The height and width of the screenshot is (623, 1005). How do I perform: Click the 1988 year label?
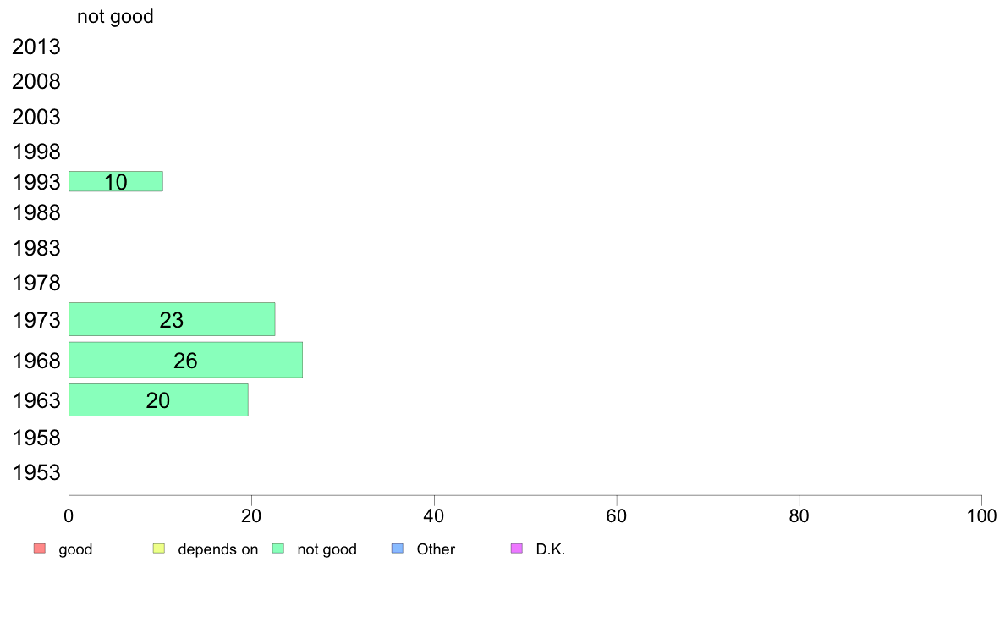click(36, 213)
